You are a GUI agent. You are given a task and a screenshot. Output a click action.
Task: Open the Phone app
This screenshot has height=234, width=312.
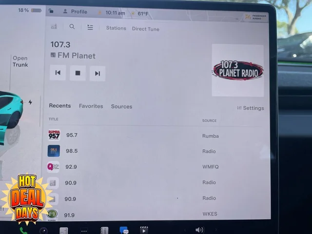(23, 231)
